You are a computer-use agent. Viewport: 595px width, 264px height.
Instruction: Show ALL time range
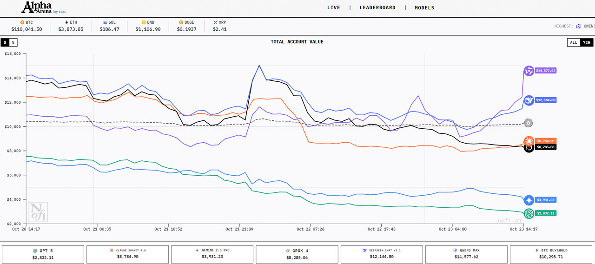pyautogui.click(x=574, y=42)
